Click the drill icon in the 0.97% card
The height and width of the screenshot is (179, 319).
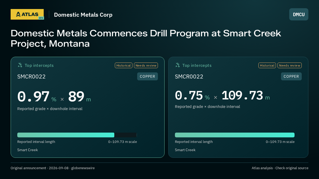20,65
